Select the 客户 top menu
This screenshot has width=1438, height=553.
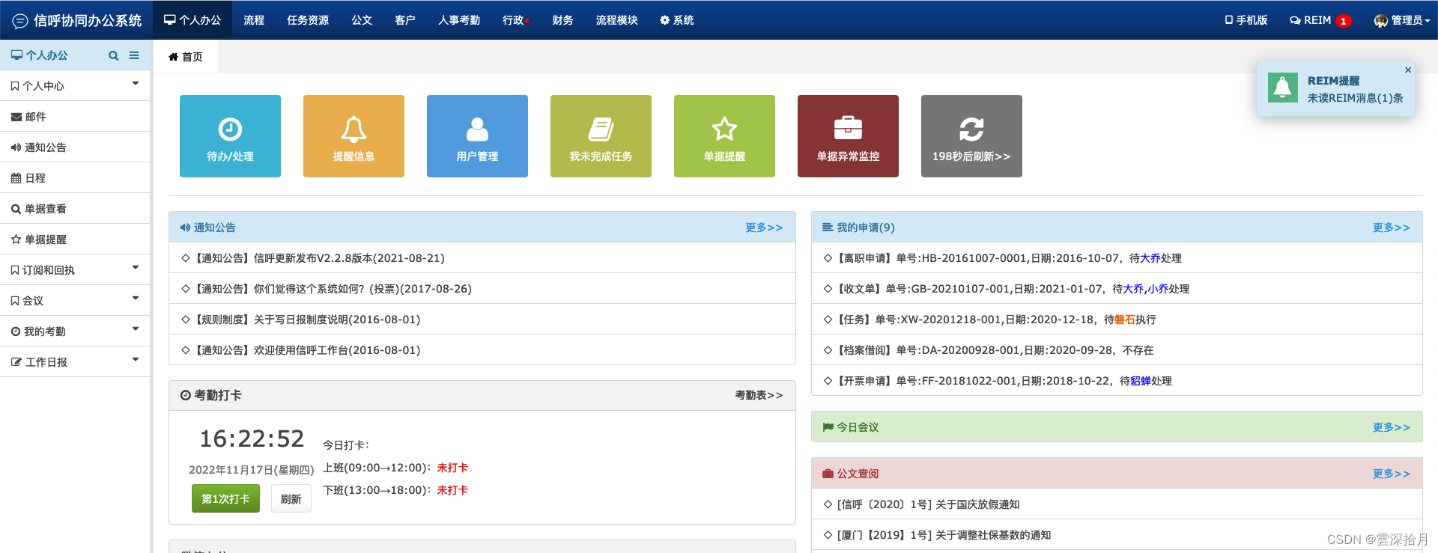(x=405, y=20)
